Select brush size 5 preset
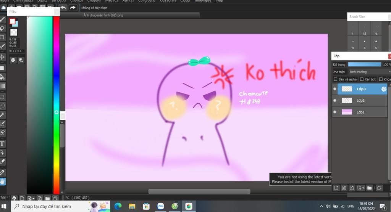Screen dimensions: 391x212 (x=376, y=43)
